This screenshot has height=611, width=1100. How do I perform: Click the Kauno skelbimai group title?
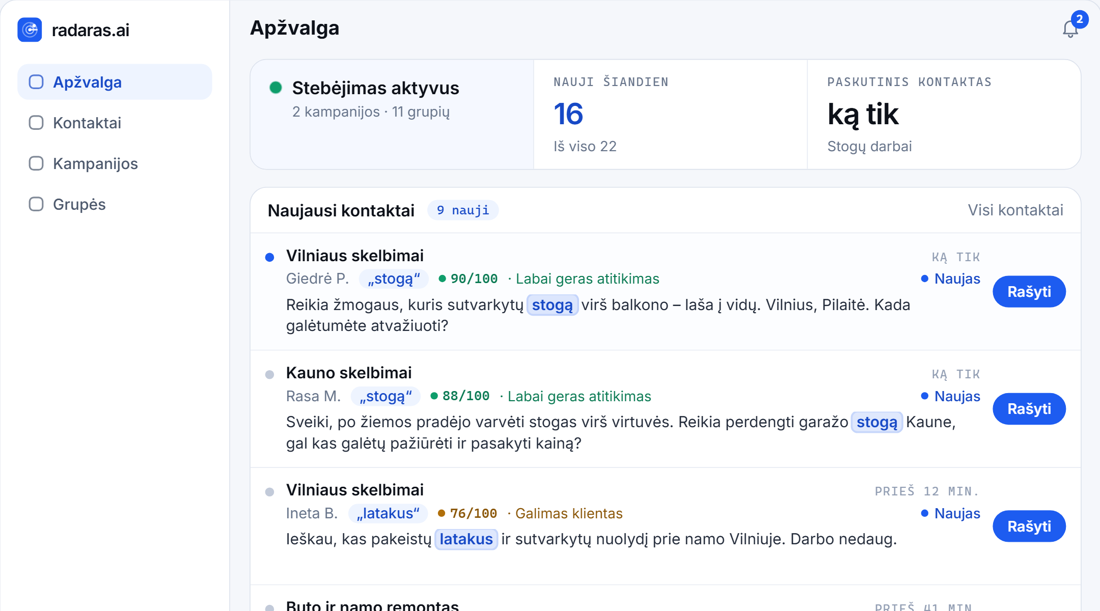click(x=349, y=373)
